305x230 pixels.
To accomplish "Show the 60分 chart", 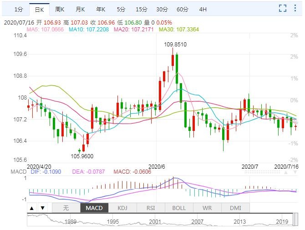I will tap(182, 9).
